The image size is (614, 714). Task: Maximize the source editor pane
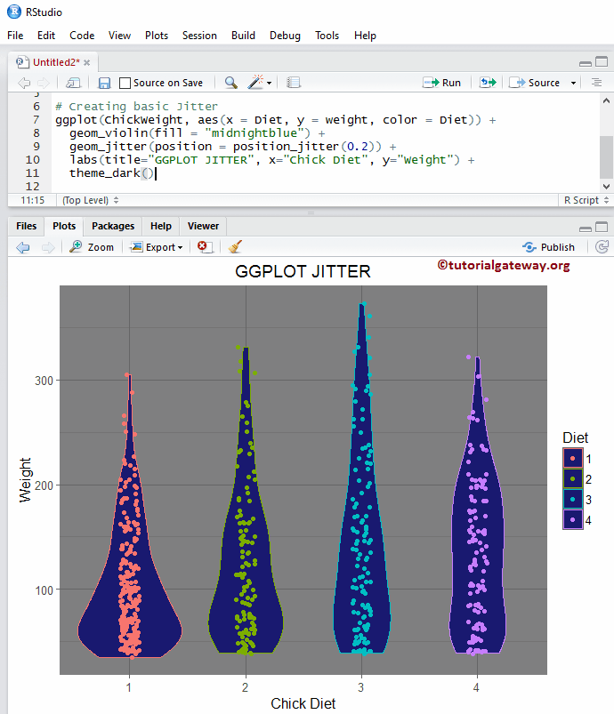click(602, 61)
